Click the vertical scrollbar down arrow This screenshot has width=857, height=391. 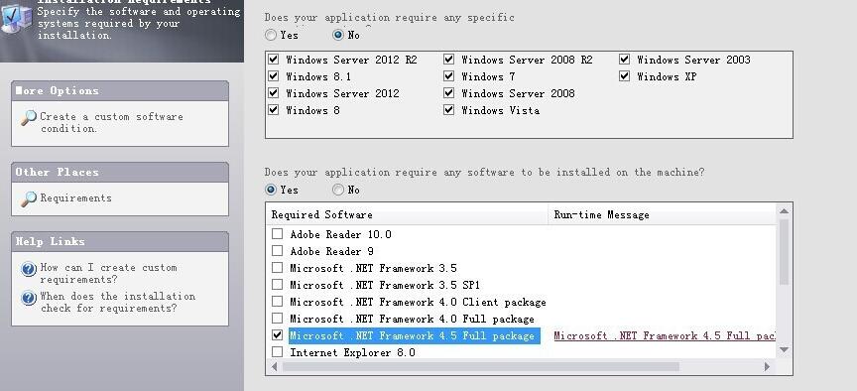(x=784, y=350)
